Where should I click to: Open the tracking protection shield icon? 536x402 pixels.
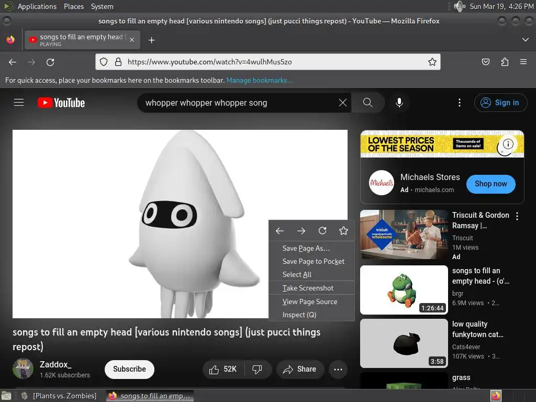[x=104, y=62]
